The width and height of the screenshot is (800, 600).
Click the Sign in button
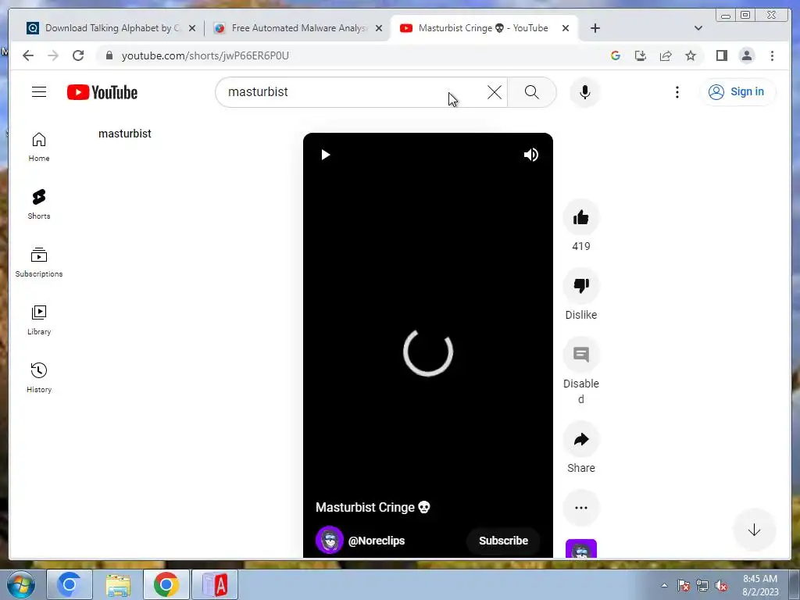tap(736, 92)
